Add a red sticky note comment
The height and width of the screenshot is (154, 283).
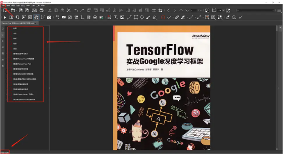coord(163,18)
